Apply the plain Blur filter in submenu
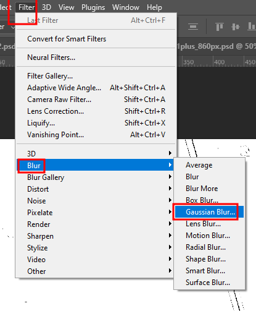256x311 pixels. (209, 177)
